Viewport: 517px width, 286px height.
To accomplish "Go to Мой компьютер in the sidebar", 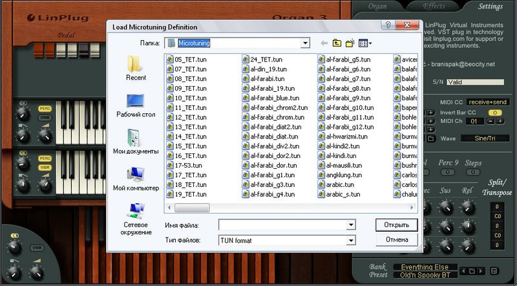I will tap(136, 179).
